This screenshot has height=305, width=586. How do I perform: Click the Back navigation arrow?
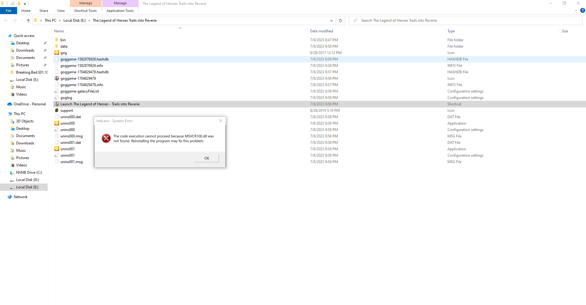(6, 20)
